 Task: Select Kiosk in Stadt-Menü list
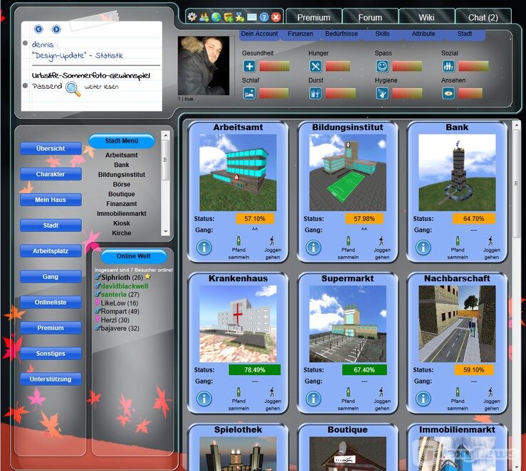pyautogui.click(x=122, y=223)
